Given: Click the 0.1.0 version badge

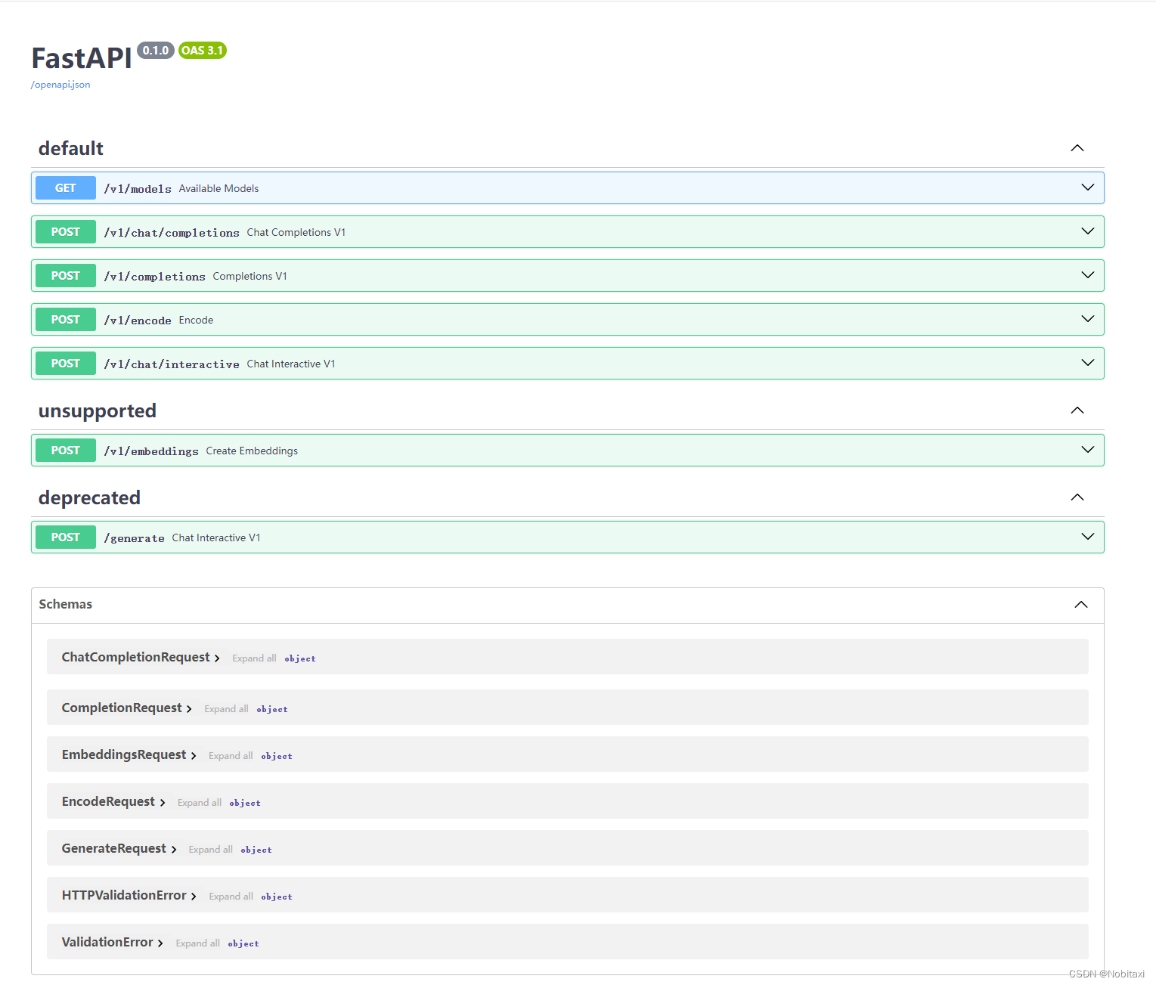Looking at the screenshot, I should pos(156,51).
